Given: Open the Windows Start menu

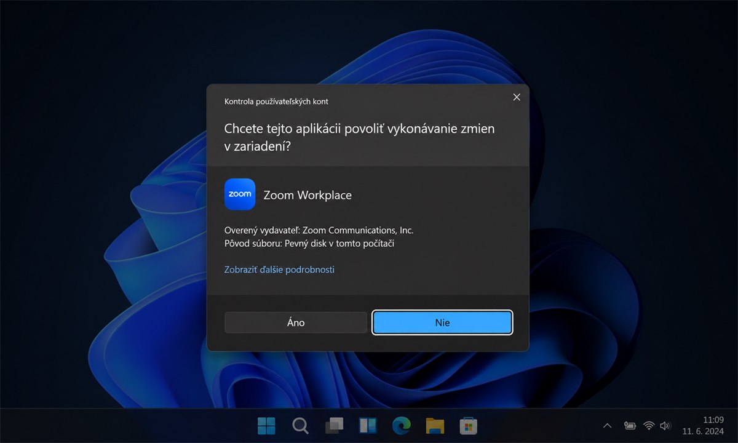Looking at the screenshot, I should [x=266, y=425].
